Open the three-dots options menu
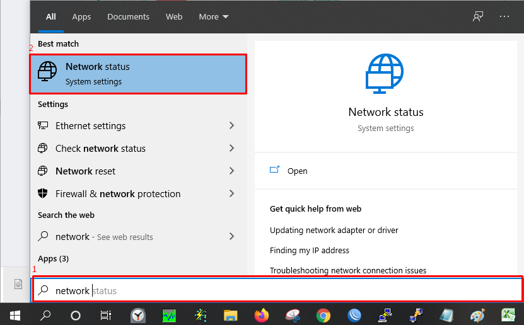Image resolution: width=524 pixels, height=325 pixels. (x=504, y=16)
